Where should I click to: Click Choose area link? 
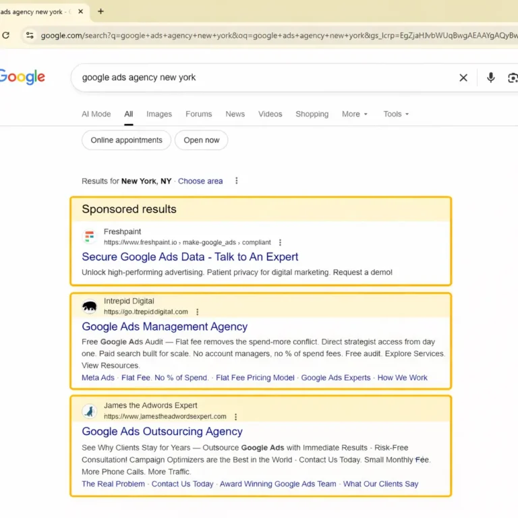pyautogui.click(x=200, y=181)
